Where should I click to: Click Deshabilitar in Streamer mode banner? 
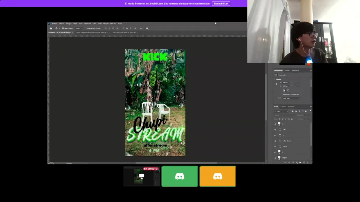[221, 4]
